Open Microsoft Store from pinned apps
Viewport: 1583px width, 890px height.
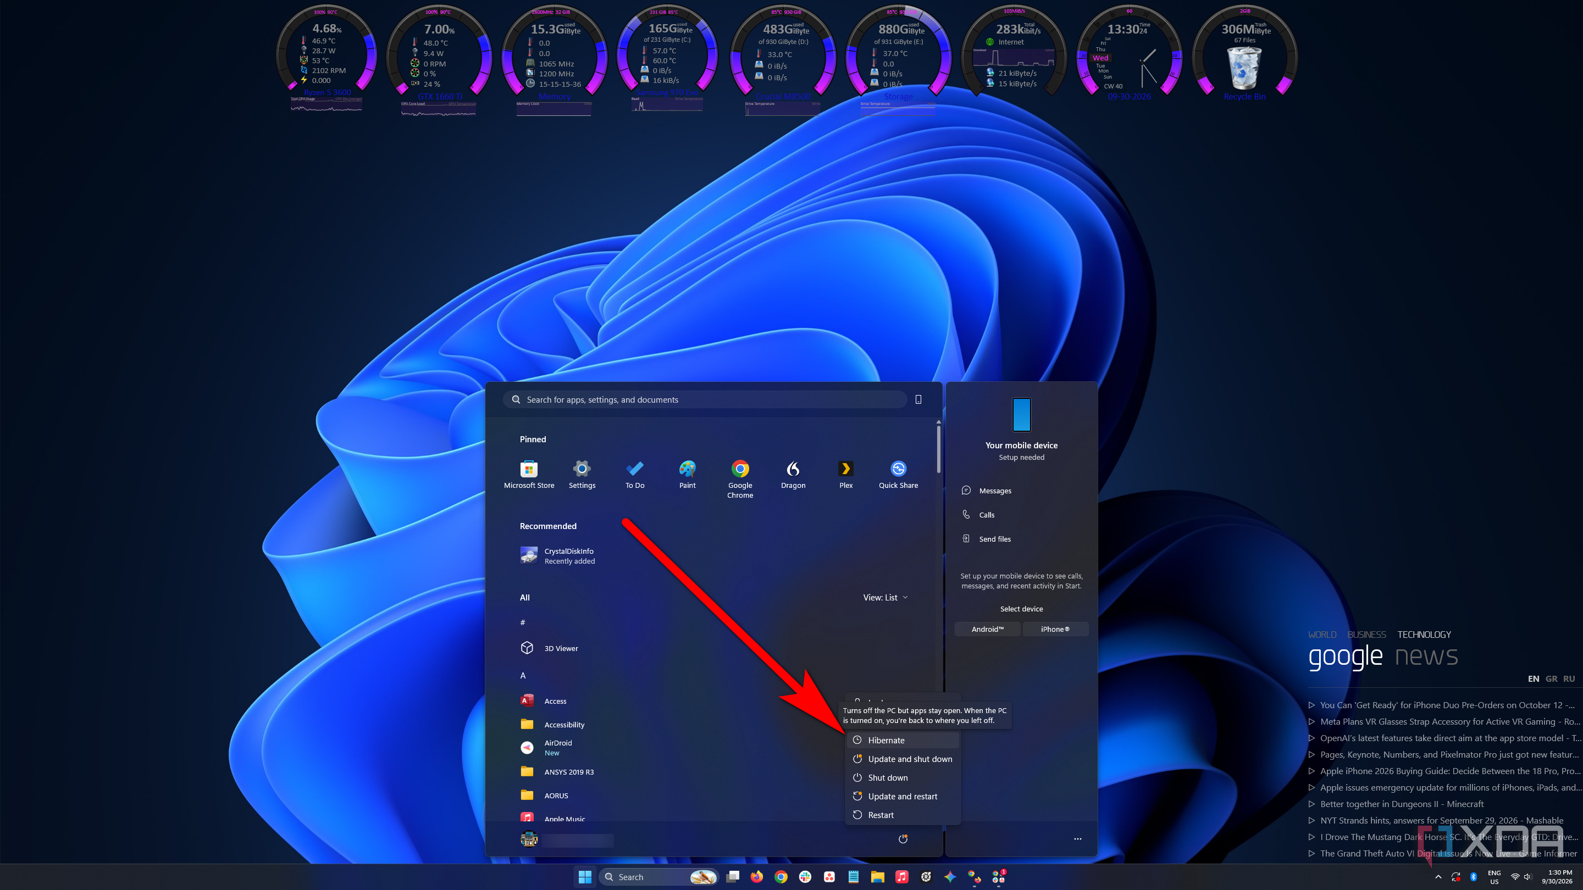coord(528,475)
